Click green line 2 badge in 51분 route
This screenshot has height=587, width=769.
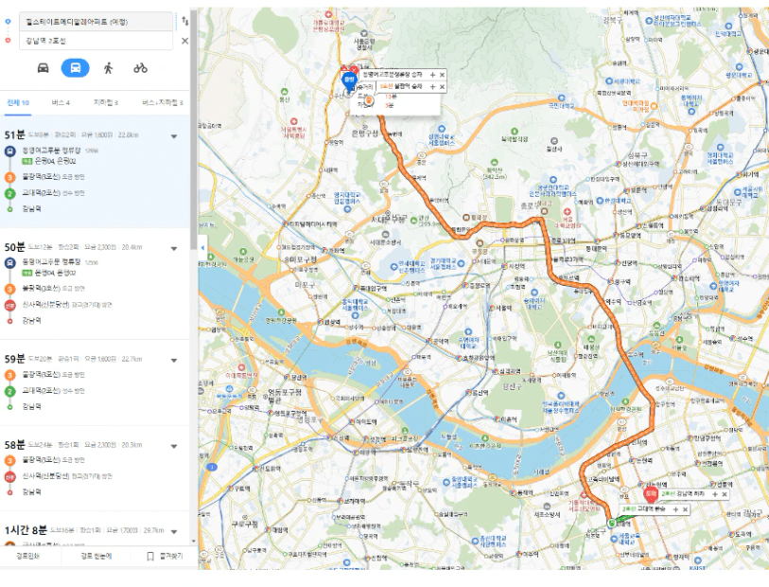click(x=9, y=193)
